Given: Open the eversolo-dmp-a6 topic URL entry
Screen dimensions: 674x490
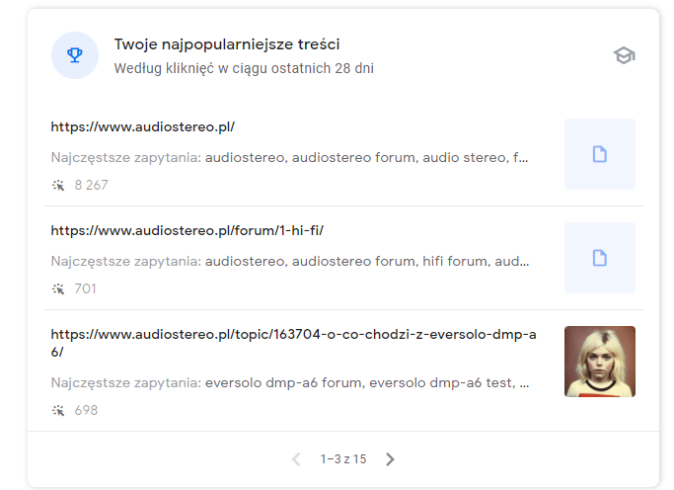Looking at the screenshot, I should pyautogui.click(x=294, y=343).
